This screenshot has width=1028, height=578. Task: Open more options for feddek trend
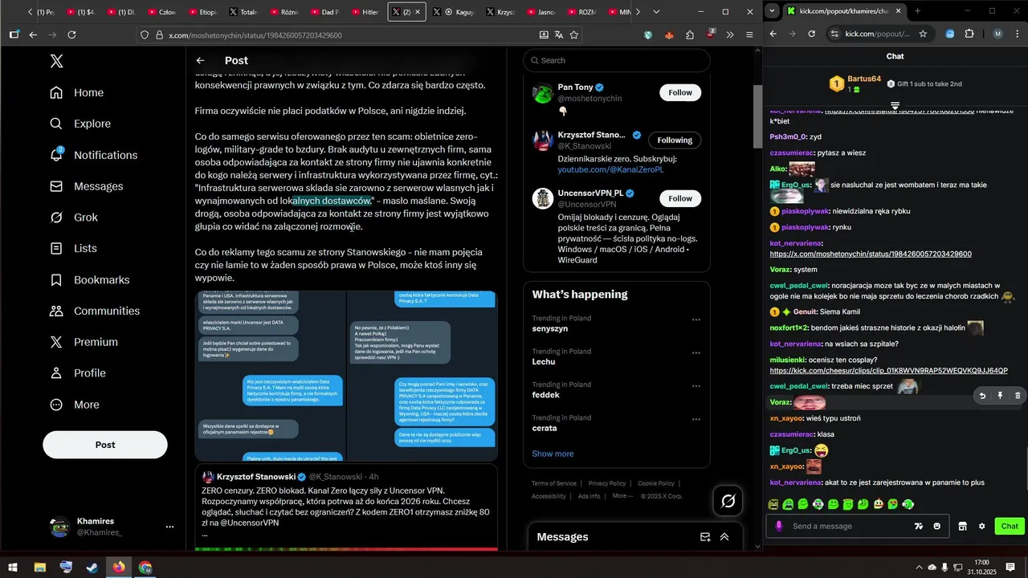click(696, 385)
